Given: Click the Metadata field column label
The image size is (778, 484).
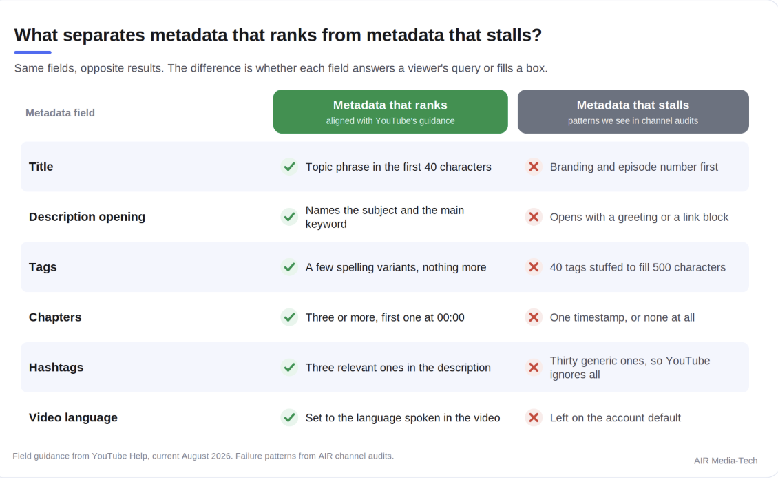Looking at the screenshot, I should click(60, 113).
